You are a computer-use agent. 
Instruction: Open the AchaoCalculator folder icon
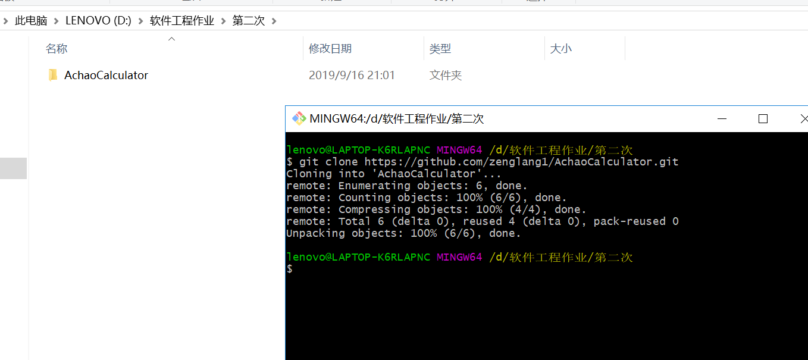click(52, 75)
